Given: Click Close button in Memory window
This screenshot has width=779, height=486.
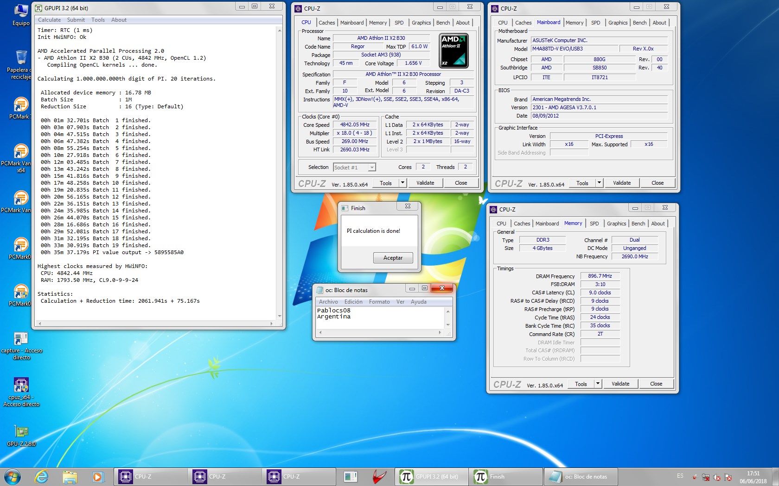Looking at the screenshot, I should (656, 384).
